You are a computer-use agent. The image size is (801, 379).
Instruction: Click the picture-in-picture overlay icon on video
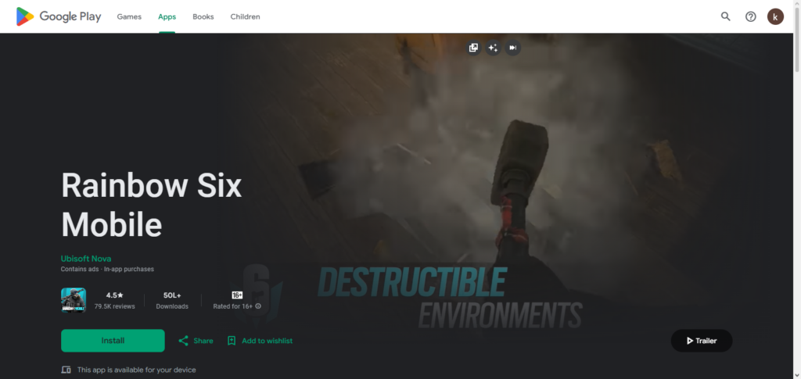[473, 48]
